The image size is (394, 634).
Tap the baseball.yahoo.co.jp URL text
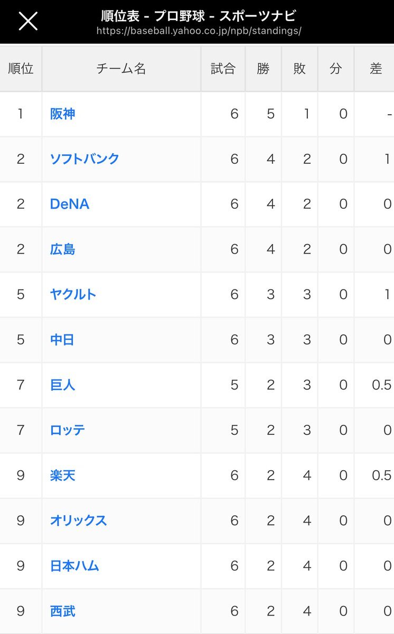click(x=199, y=31)
